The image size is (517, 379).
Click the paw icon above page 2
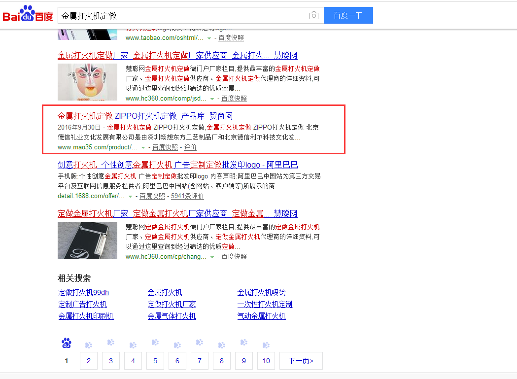(x=88, y=344)
